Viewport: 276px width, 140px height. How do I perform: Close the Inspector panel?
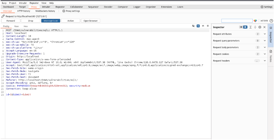tap(264, 27)
